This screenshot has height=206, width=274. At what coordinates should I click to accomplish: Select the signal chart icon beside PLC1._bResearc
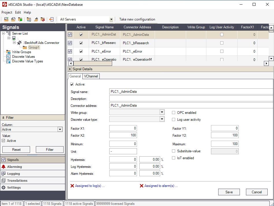click(70, 42)
